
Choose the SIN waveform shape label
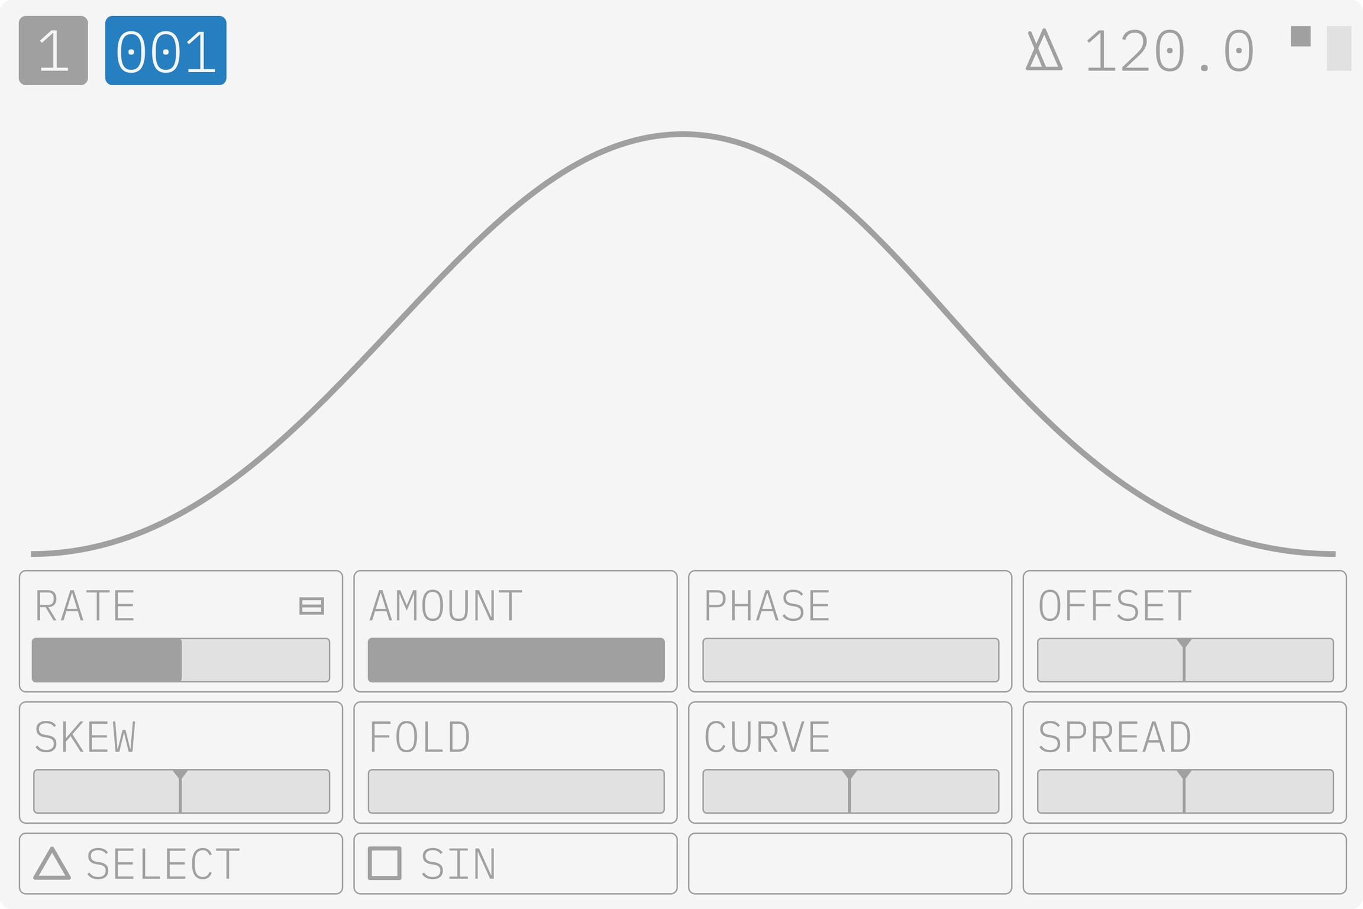[x=458, y=865]
